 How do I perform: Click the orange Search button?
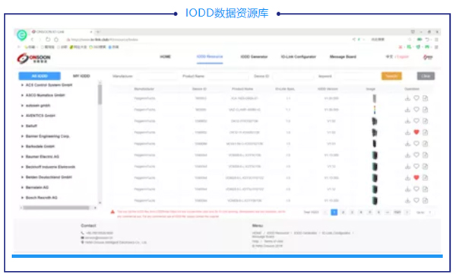(x=391, y=76)
